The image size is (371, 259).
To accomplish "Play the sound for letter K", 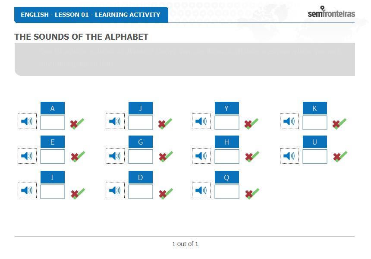I will click(289, 121).
